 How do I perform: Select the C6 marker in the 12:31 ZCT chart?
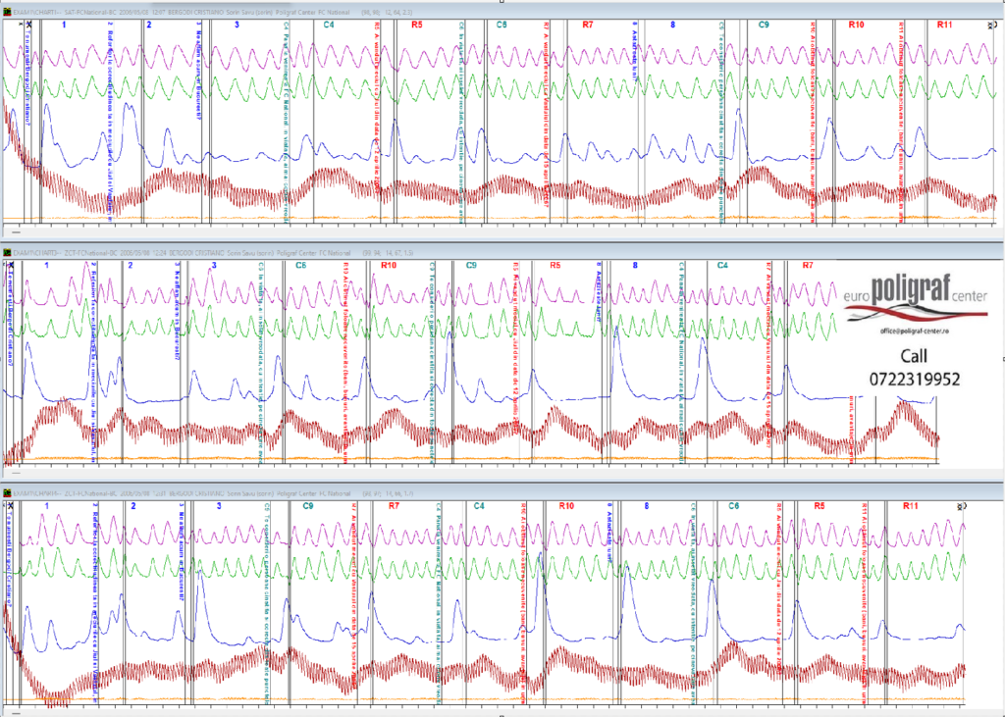click(734, 505)
